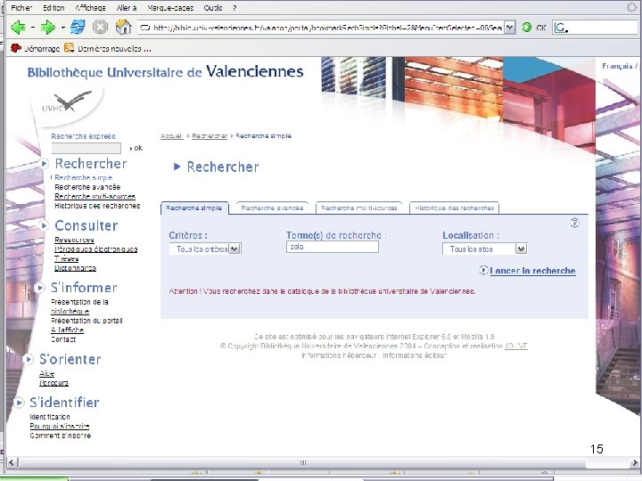Open the Affichage menu
The width and height of the screenshot is (642, 481).
pos(90,8)
